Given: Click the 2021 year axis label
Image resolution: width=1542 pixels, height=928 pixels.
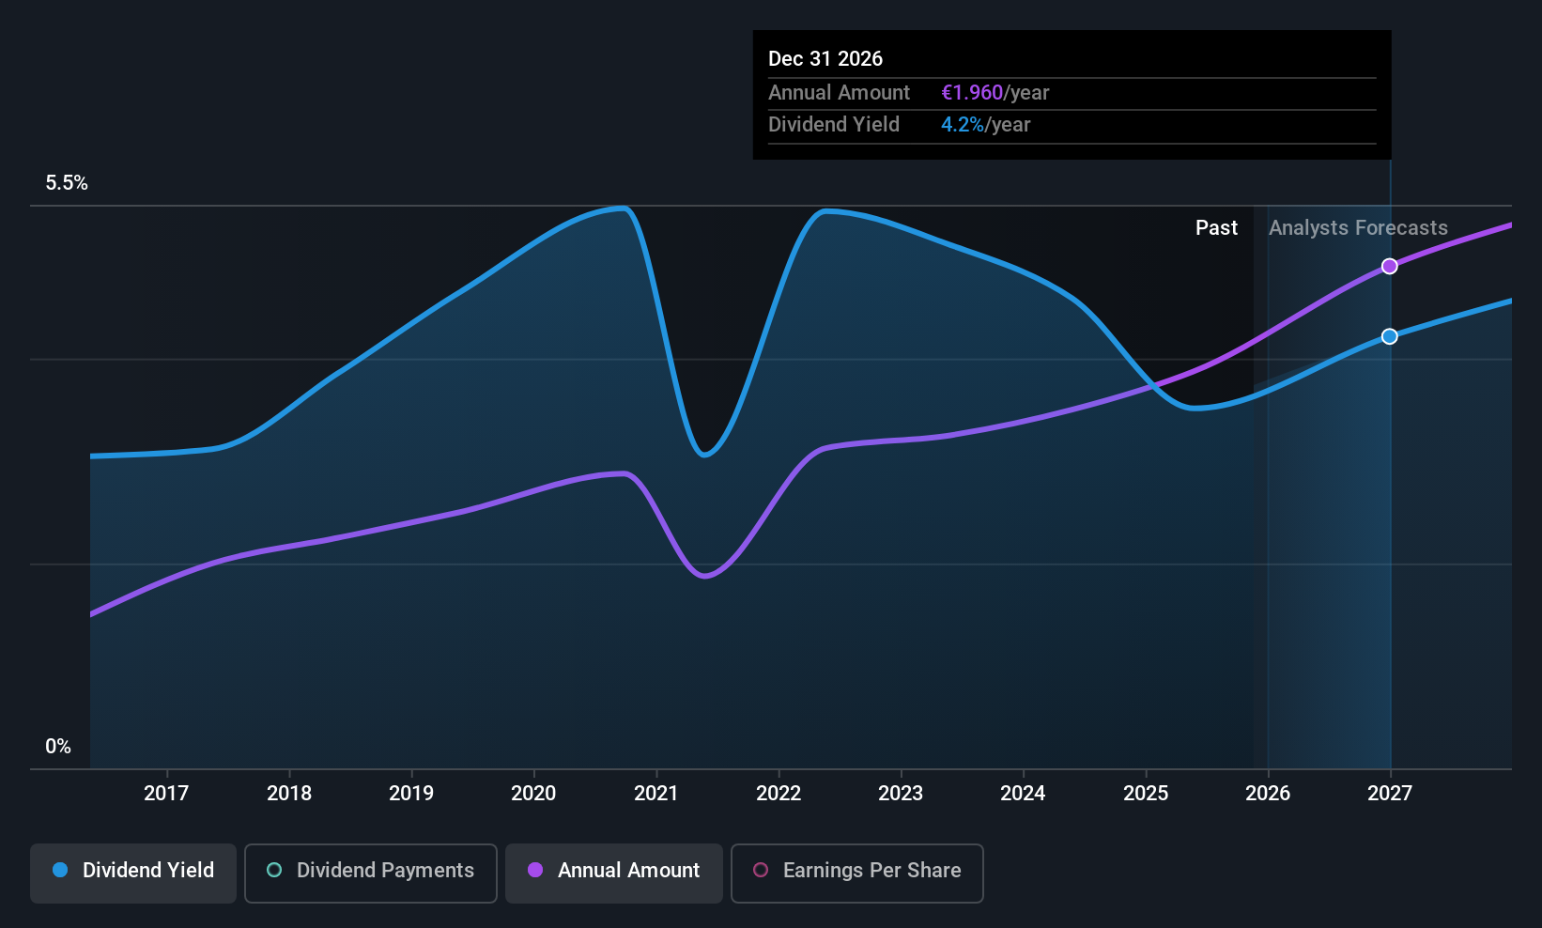Looking at the screenshot, I should click(655, 793).
